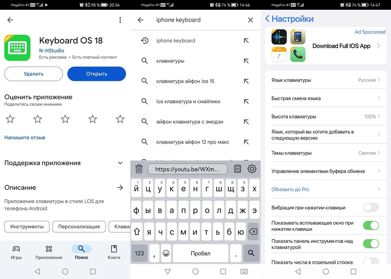Toggle toolbar above keyboard switch
This screenshot has height=279, width=391.
[371, 244]
